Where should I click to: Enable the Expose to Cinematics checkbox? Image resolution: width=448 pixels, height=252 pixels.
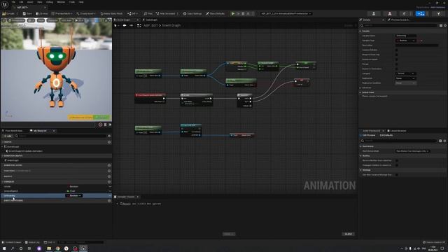click(x=396, y=69)
